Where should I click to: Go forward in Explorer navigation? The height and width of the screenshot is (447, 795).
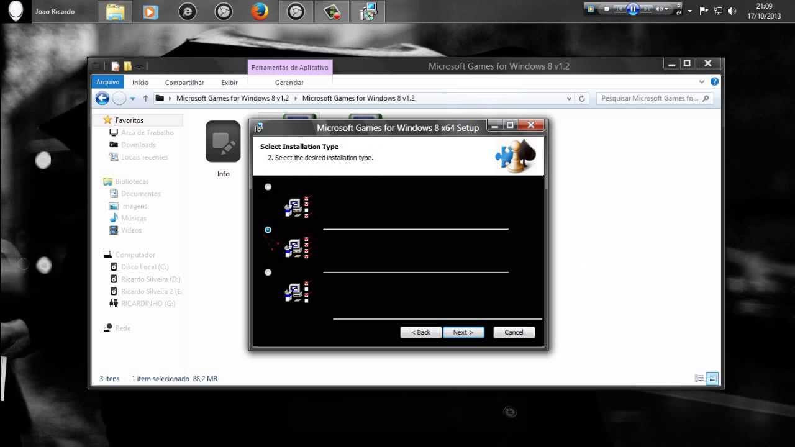119,98
